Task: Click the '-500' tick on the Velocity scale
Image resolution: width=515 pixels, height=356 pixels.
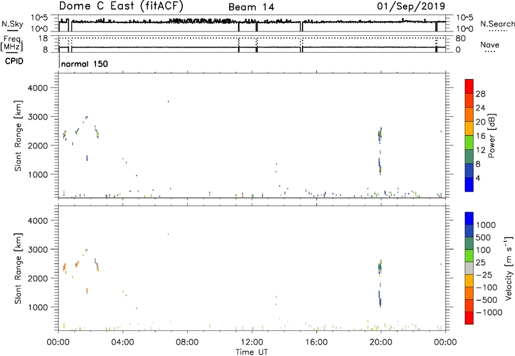Action: (x=487, y=299)
